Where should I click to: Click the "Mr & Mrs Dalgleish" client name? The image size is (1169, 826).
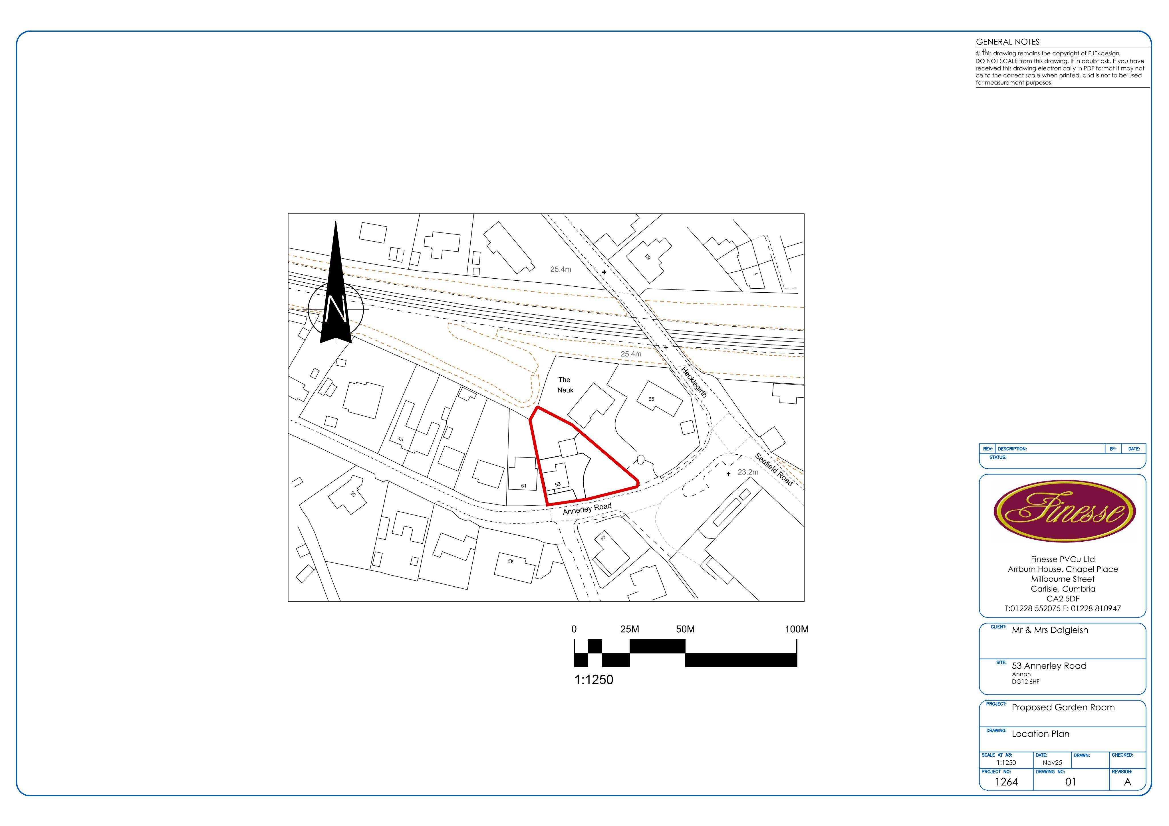[x=1050, y=630]
